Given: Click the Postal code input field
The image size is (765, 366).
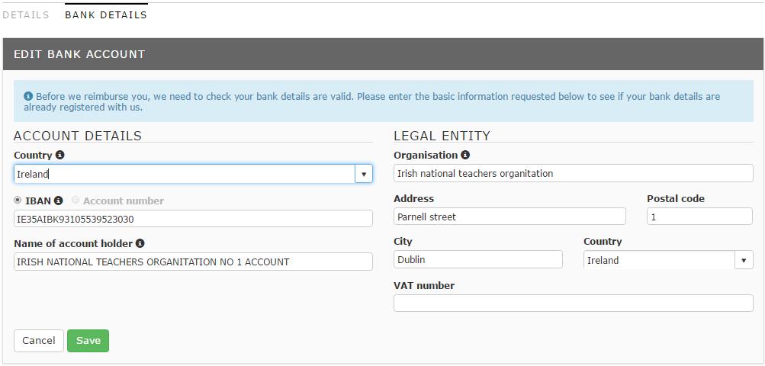Looking at the screenshot, I should pos(699,217).
